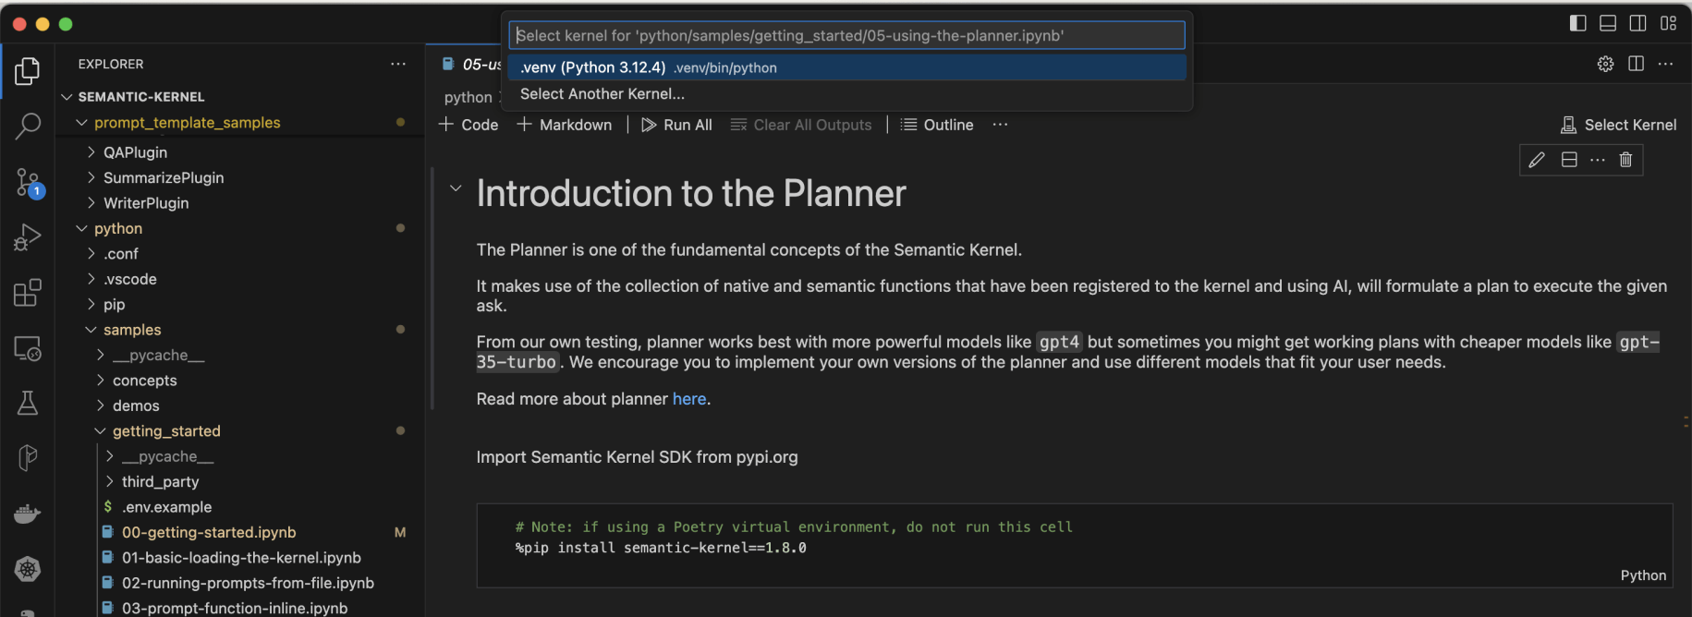Collapse the getting_started folder

(101, 431)
